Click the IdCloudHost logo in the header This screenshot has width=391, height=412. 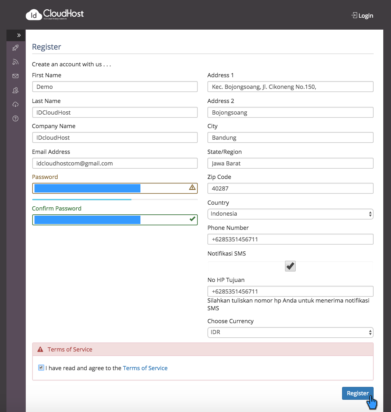click(54, 14)
